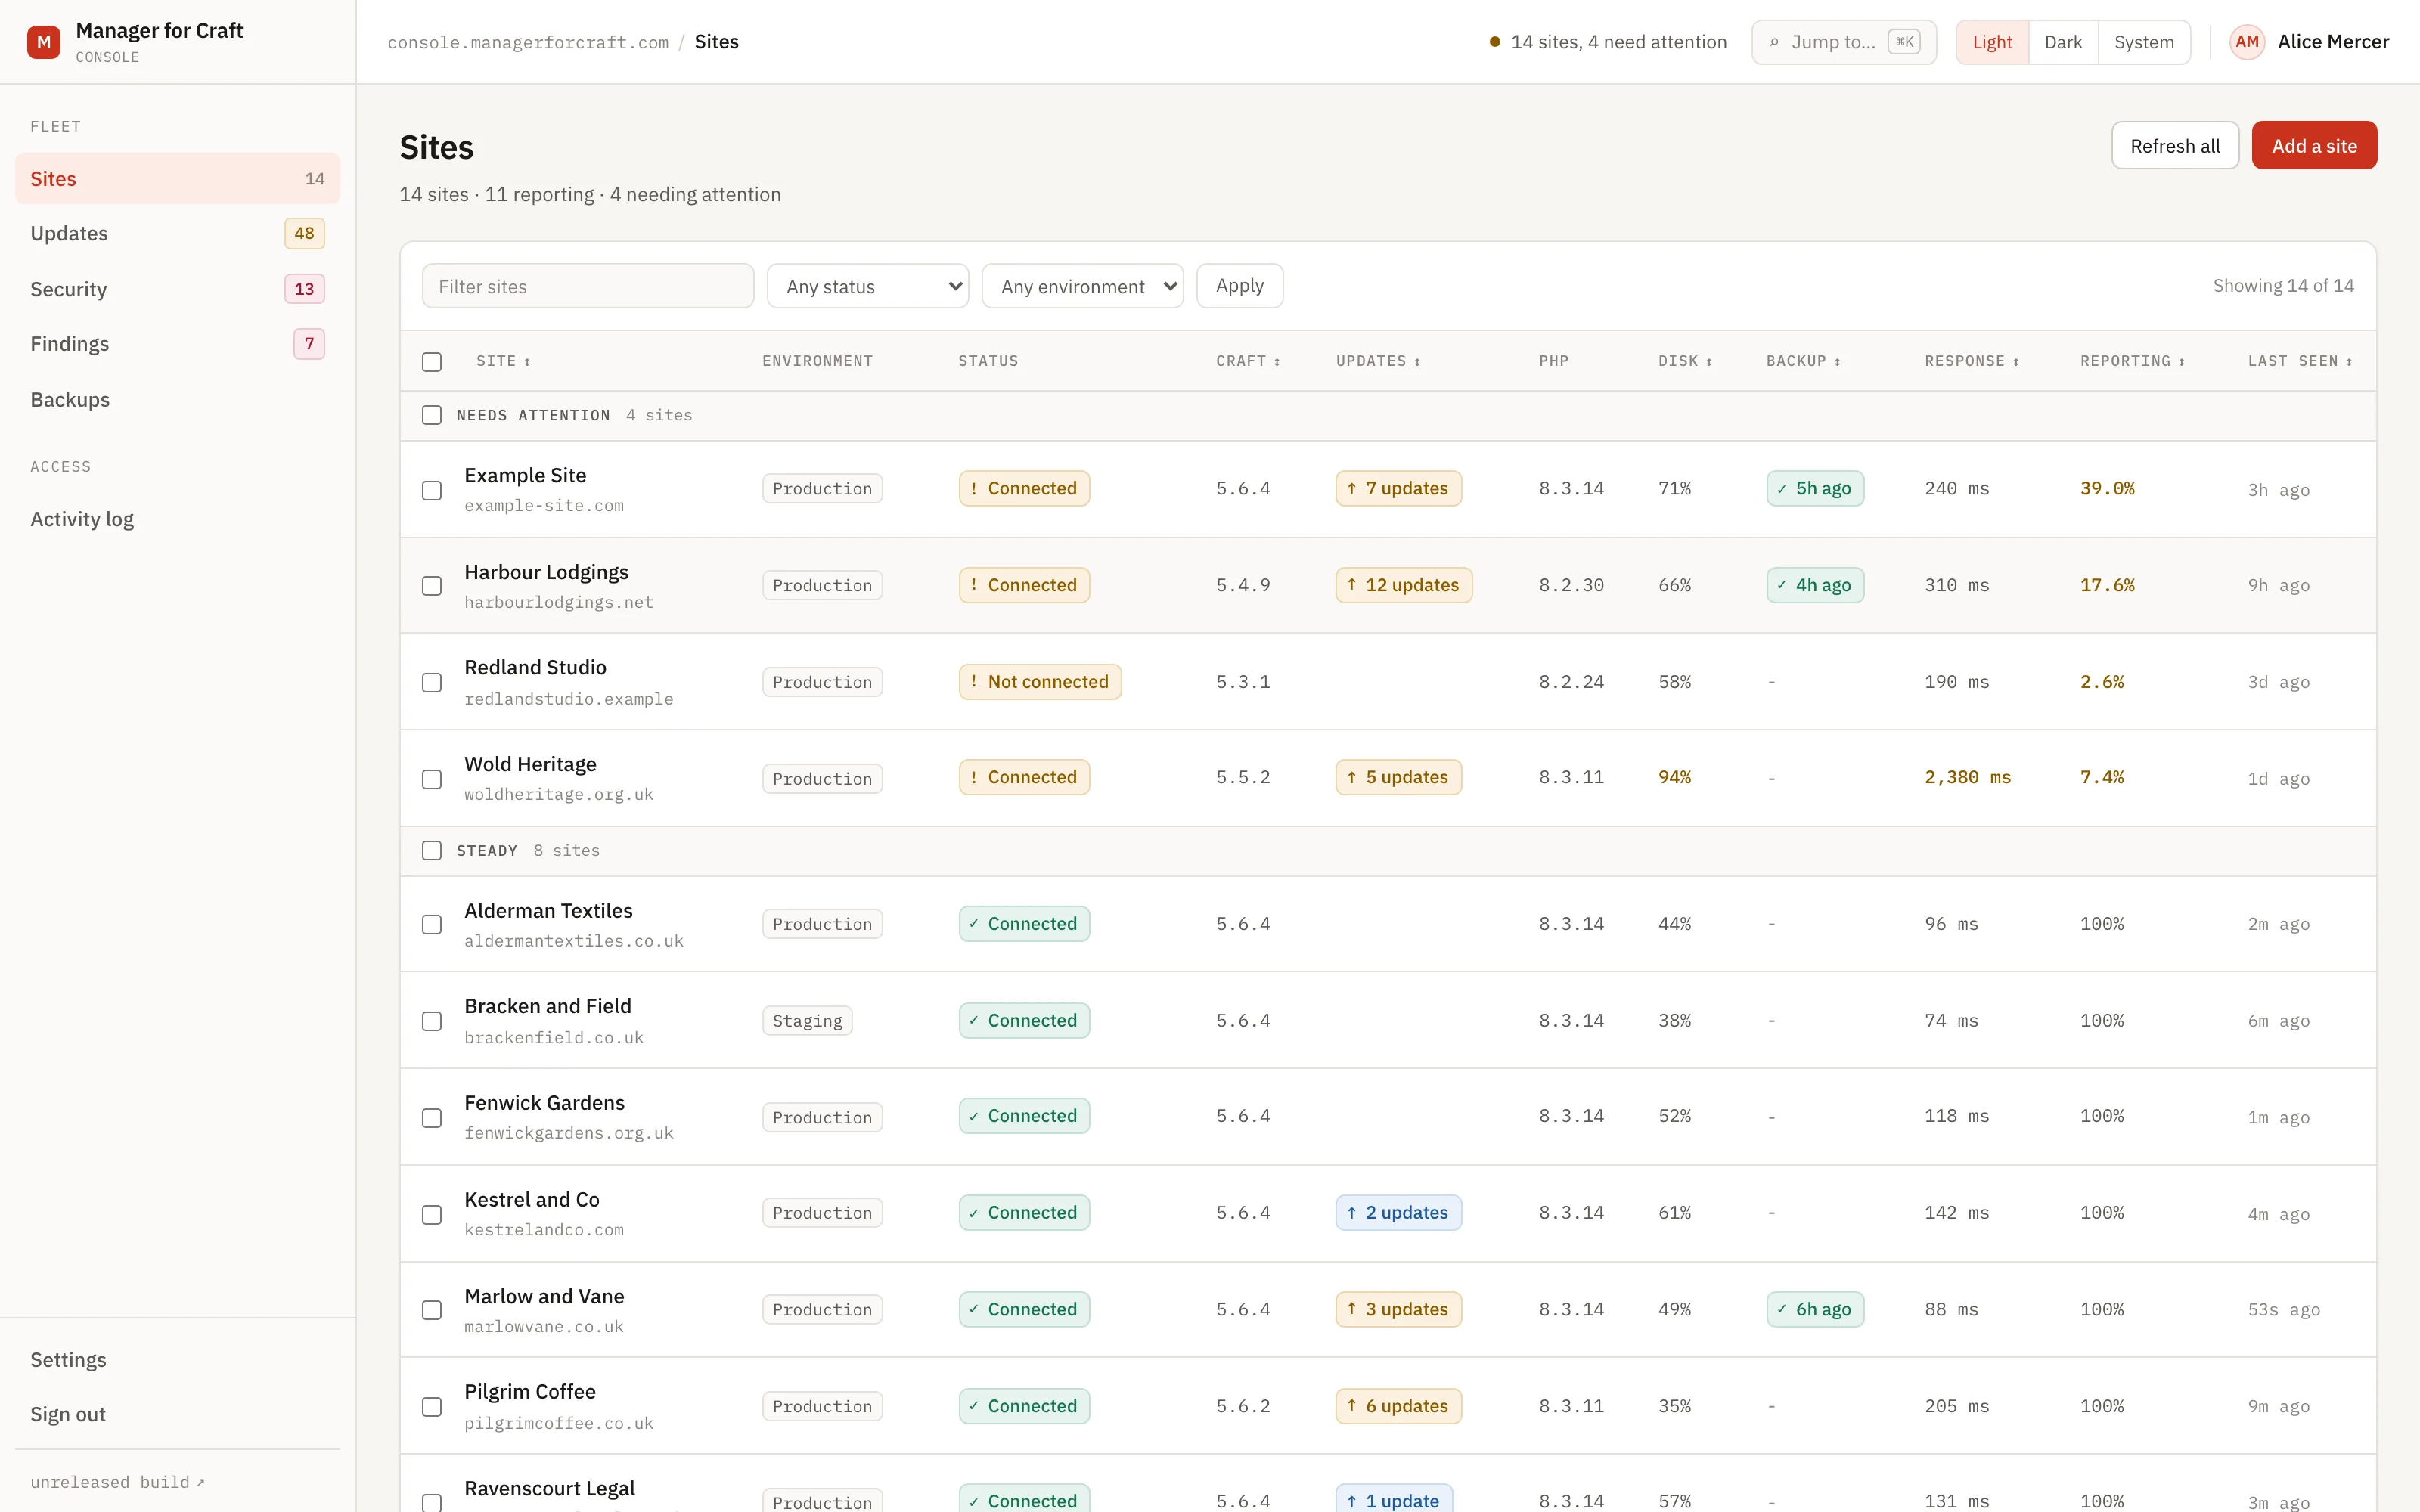Open Findings in the sidebar

pos(177,344)
